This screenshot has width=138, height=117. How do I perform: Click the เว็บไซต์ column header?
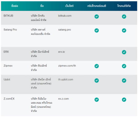coord(69,6)
